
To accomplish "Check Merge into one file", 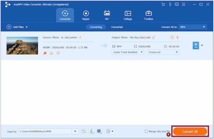I will pos(146,132).
